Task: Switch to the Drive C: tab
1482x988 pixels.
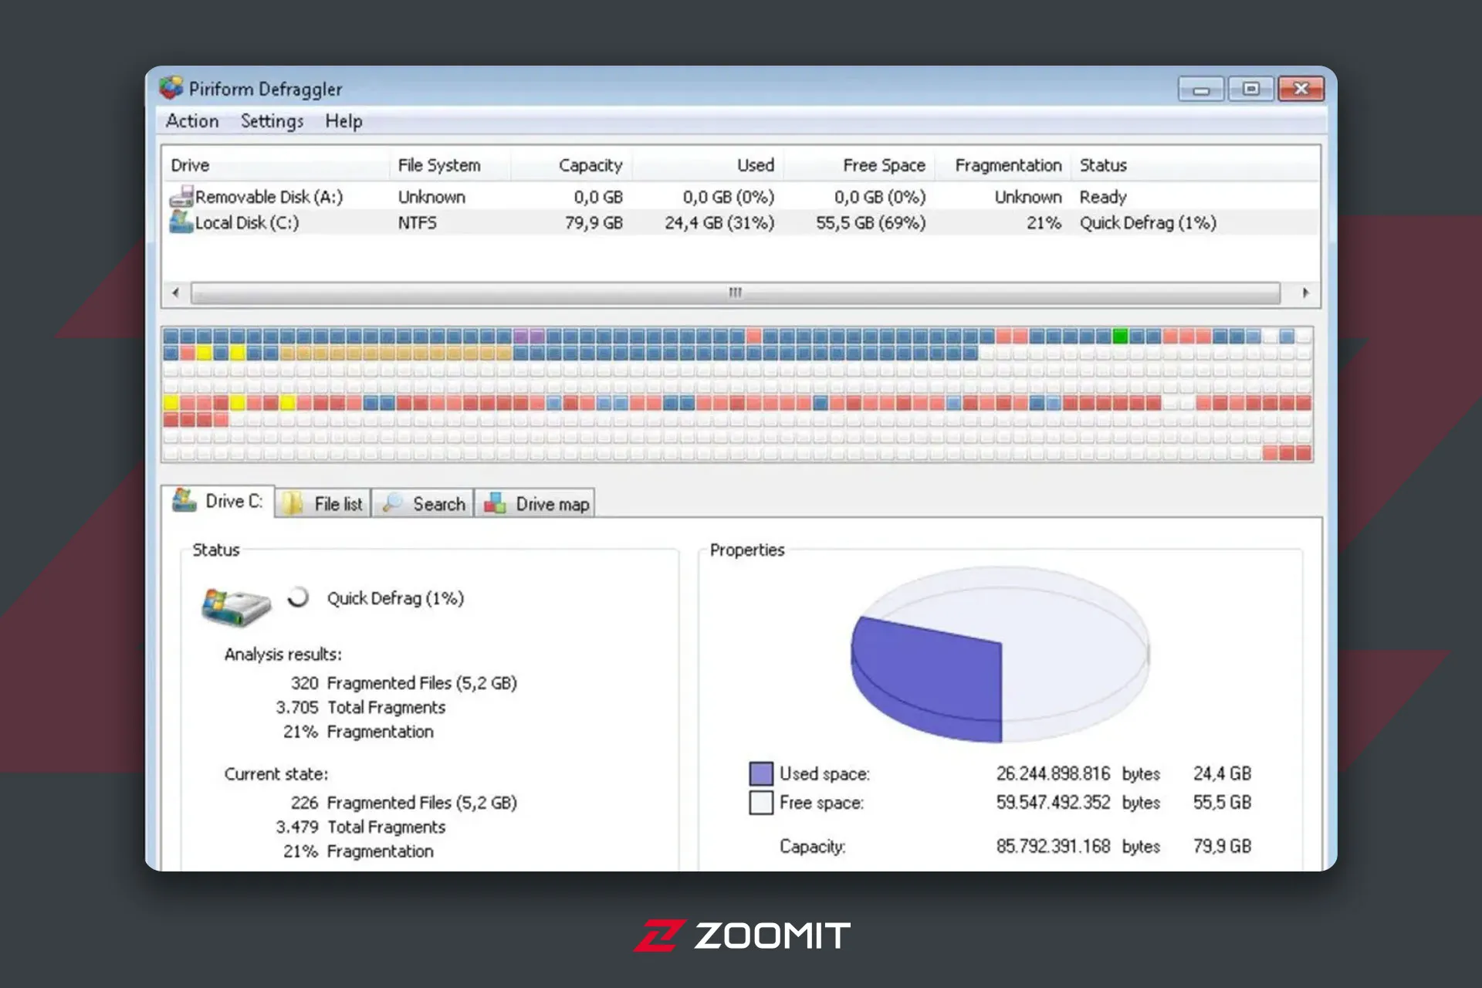Action: 218,502
